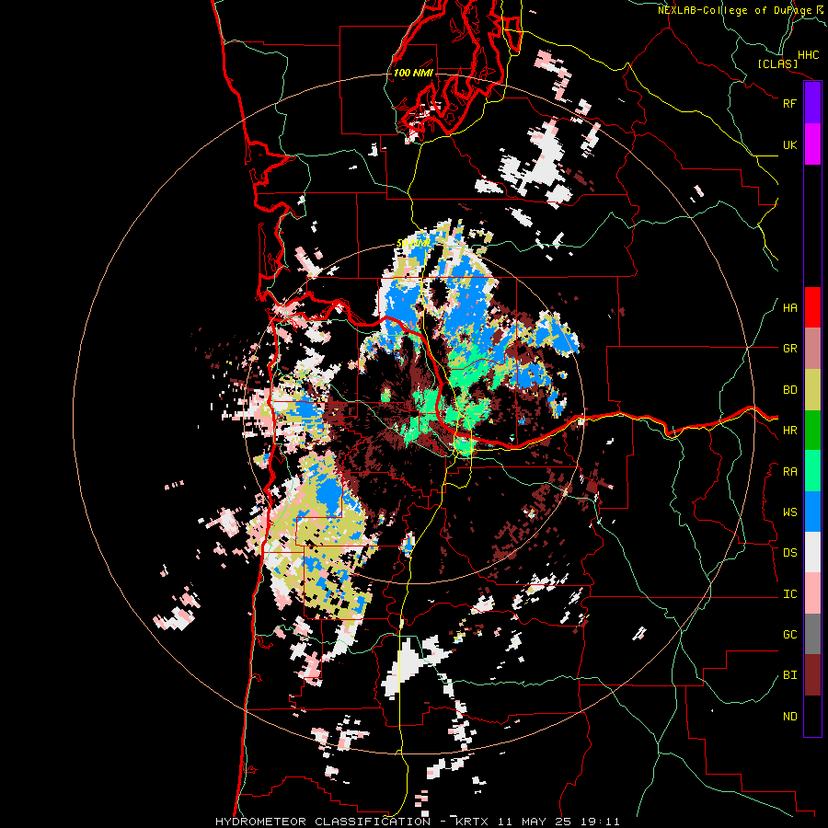This screenshot has height=828, width=828.
Task: Click the GC legend label
Action: click(789, 635)
